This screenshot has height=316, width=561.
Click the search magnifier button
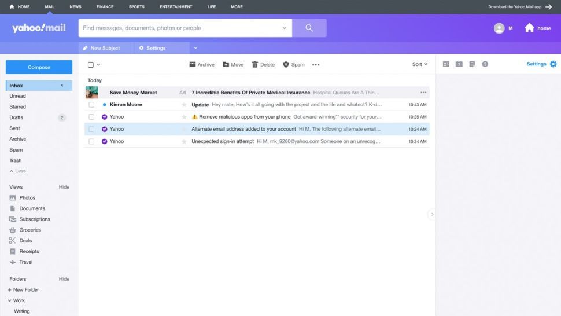309,28
